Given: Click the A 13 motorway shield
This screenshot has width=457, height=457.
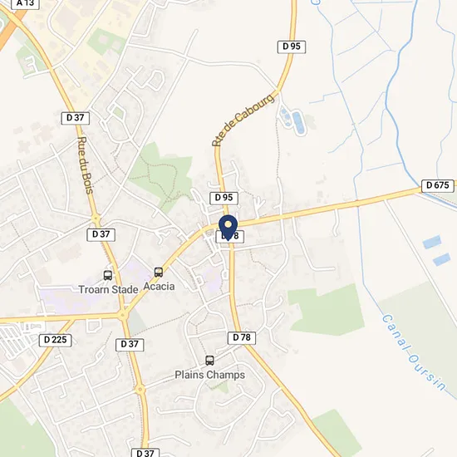Looking at the screenshot, I should (x=26, y=3).
